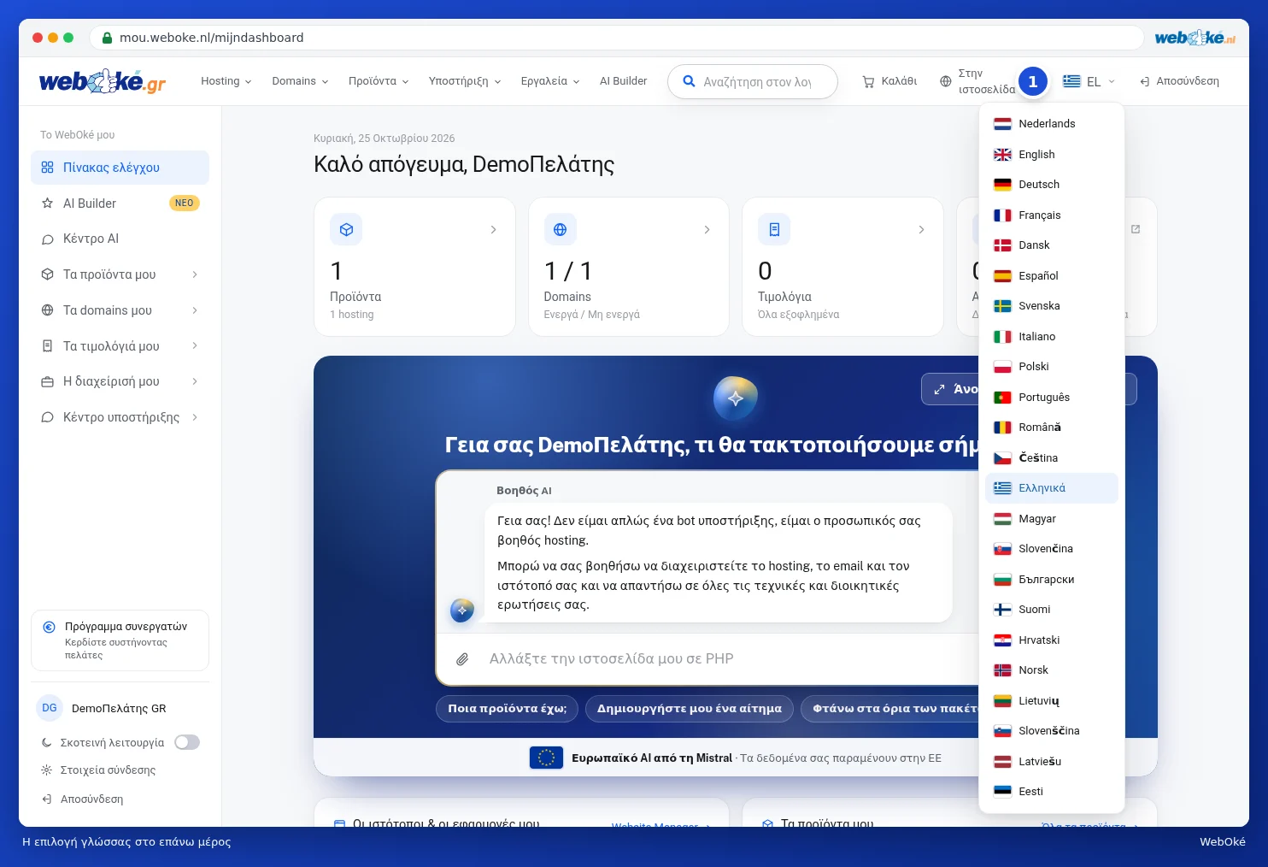The height and width of the screenshot is (867, 1268).
Task: Click the Πίνακας ελέγχου grid icon
Action: click(48, 168)
